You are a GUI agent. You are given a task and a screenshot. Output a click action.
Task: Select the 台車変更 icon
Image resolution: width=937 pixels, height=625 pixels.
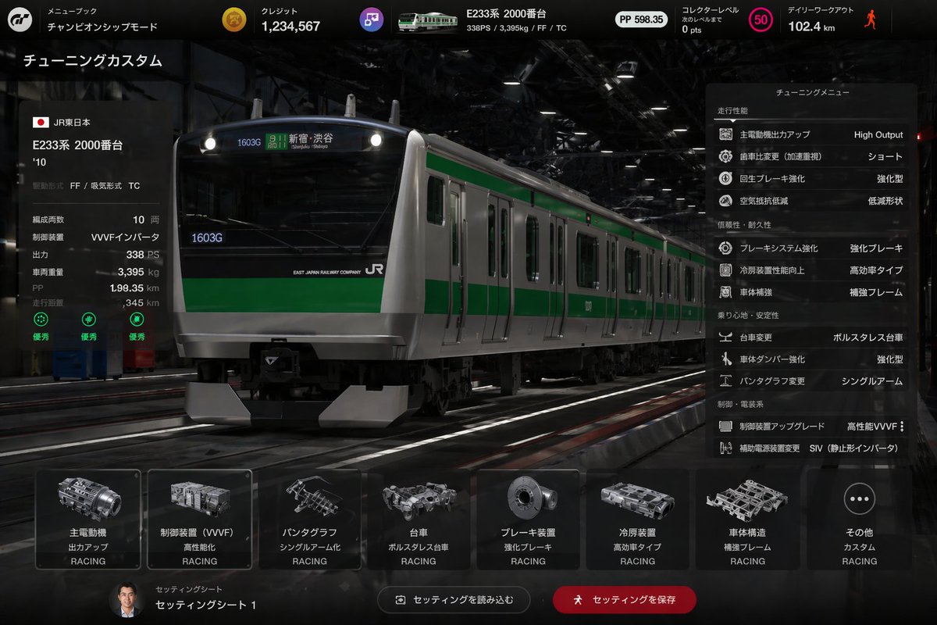click(725, 337)
